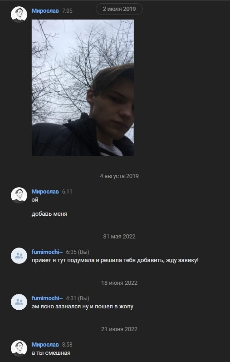
Task: Open fumimochi~ name link at 4:31
Action: tap(47, 298)
